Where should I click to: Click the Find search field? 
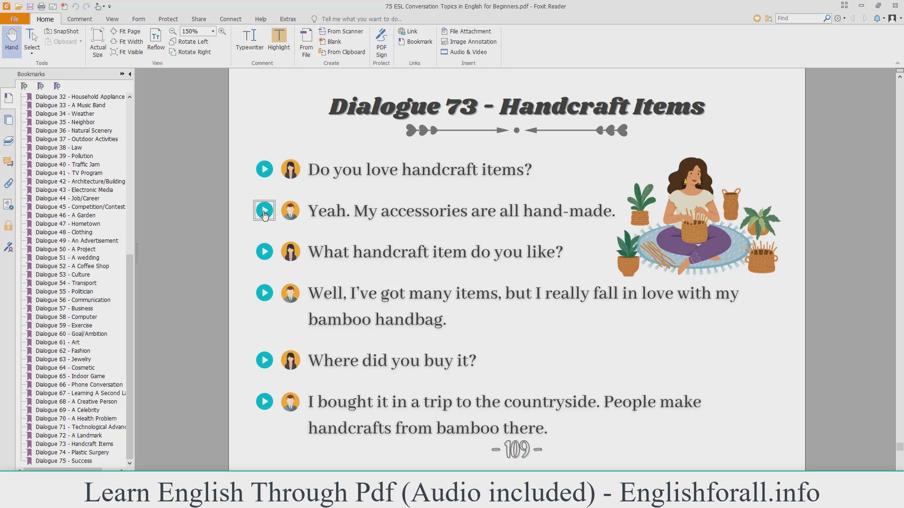pyautogui.click(x=799, y=18)
